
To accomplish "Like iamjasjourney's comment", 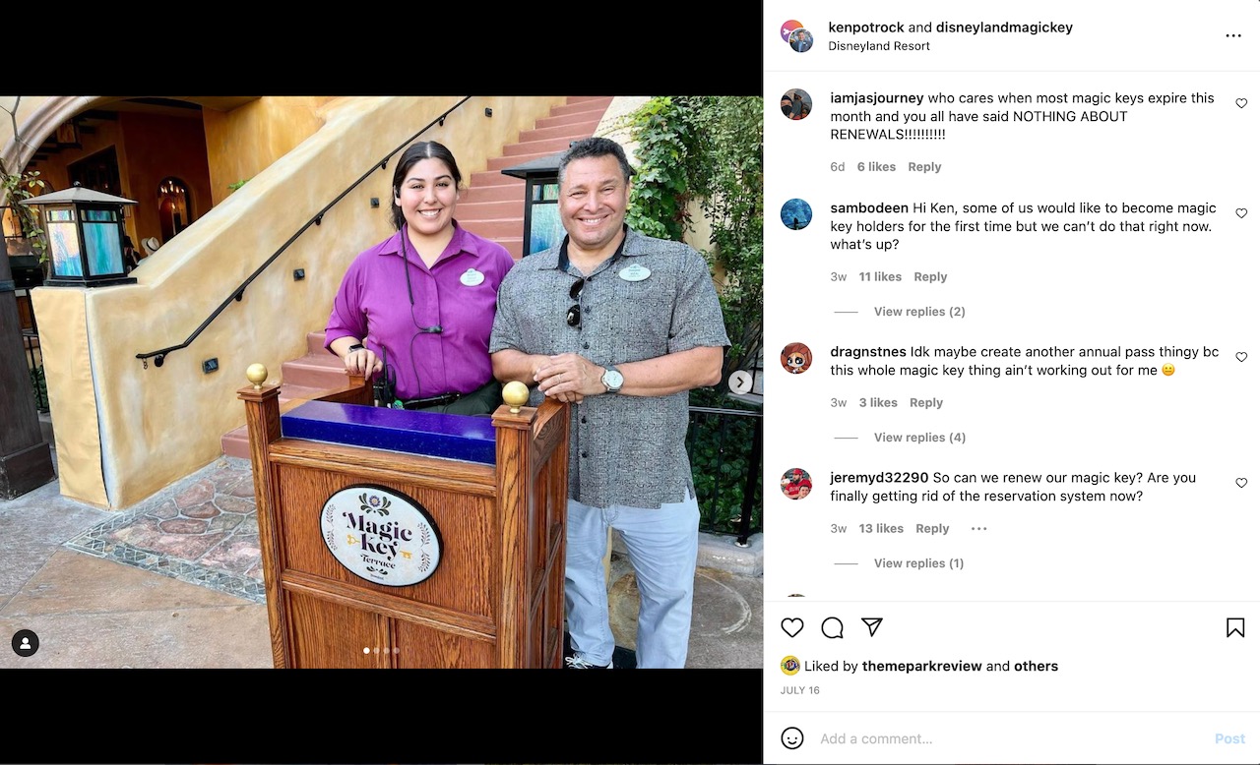I will 1241,103.
